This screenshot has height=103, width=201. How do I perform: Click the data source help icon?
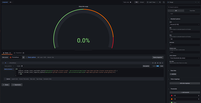click(x=23, y=57)
